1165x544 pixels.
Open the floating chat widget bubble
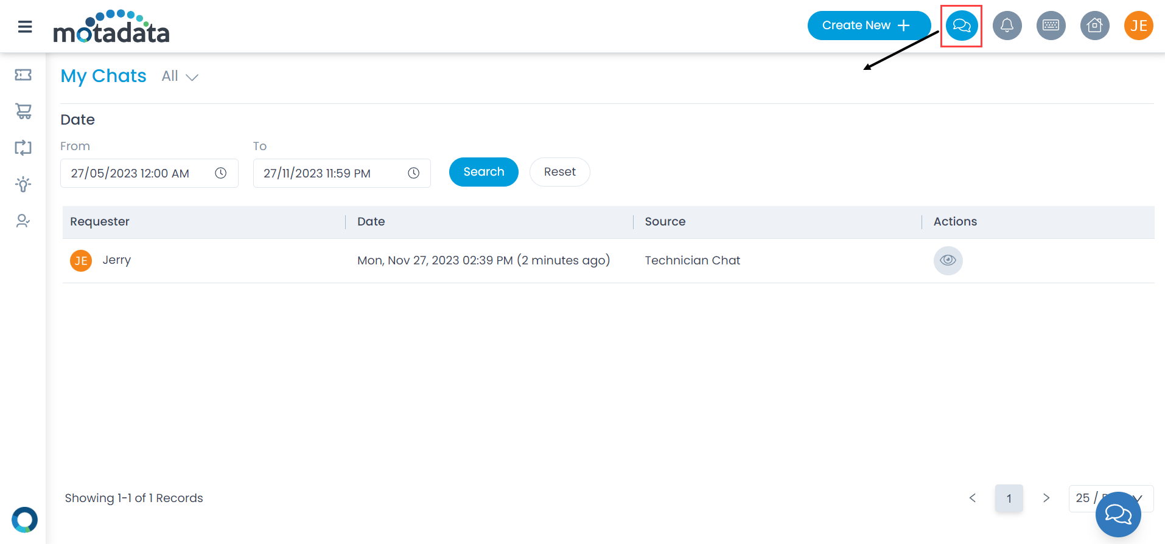coord(1118,515)
